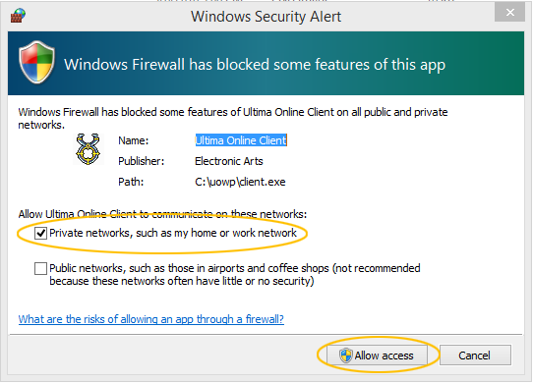Click the Ultima Online Client app icon

[x=88, y=149]
